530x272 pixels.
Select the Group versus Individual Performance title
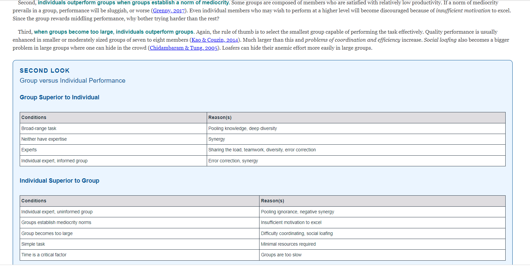click(x=72, y=81)
